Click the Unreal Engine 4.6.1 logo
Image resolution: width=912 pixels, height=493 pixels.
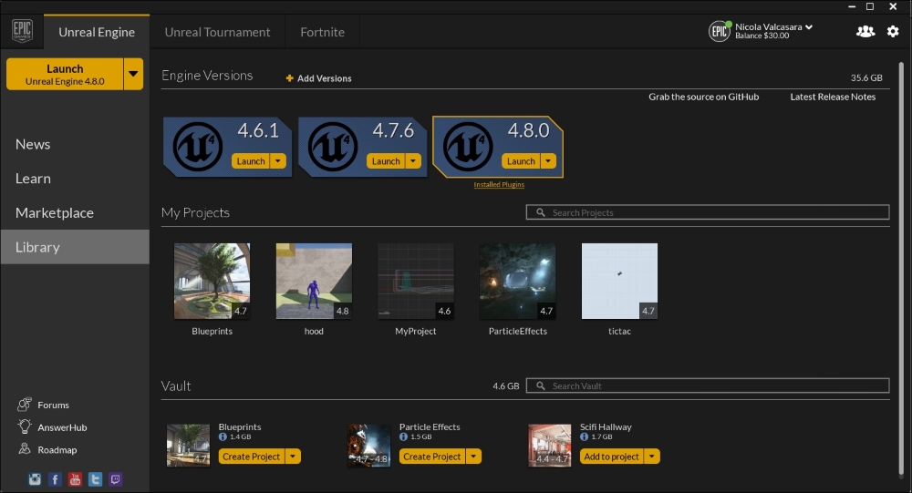click(x=197, y=147)
